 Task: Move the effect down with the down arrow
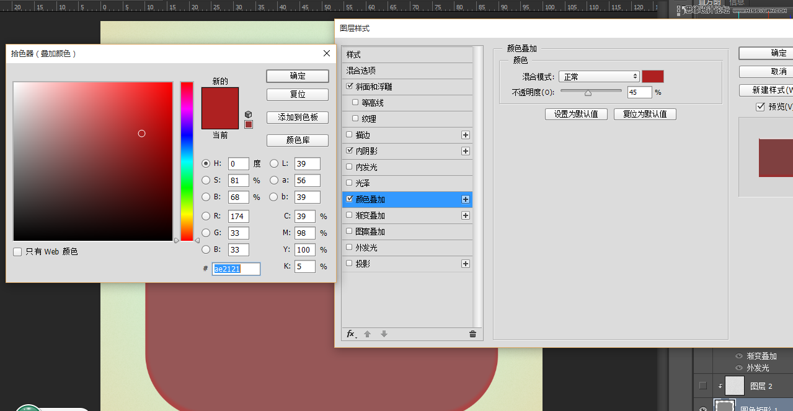pos(384,334)
